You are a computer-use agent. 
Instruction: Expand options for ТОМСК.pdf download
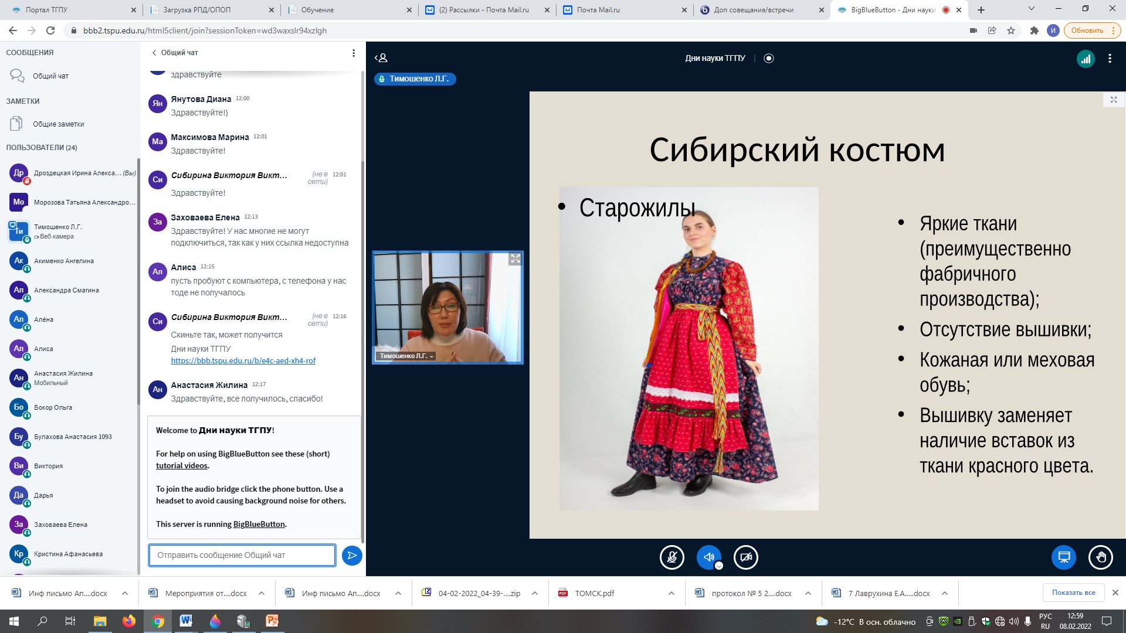(671, 593)
